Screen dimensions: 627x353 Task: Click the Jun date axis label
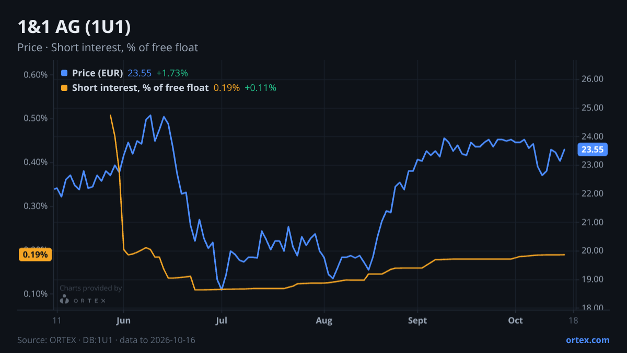[x=124, y=321]
